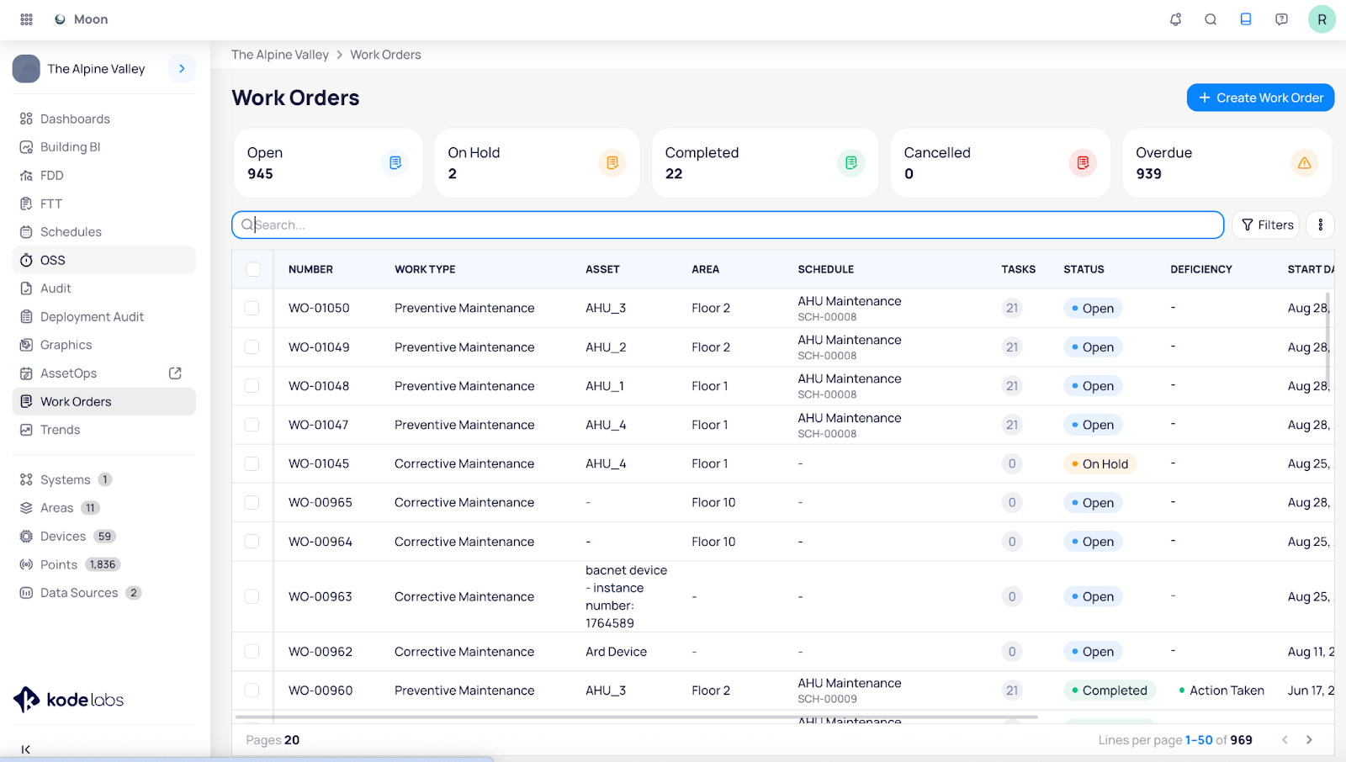This screenshot has height=762, width=1346.
Task: Select checkbox for WO-01047
Action: pyautogui.click(x=252, y=425)
